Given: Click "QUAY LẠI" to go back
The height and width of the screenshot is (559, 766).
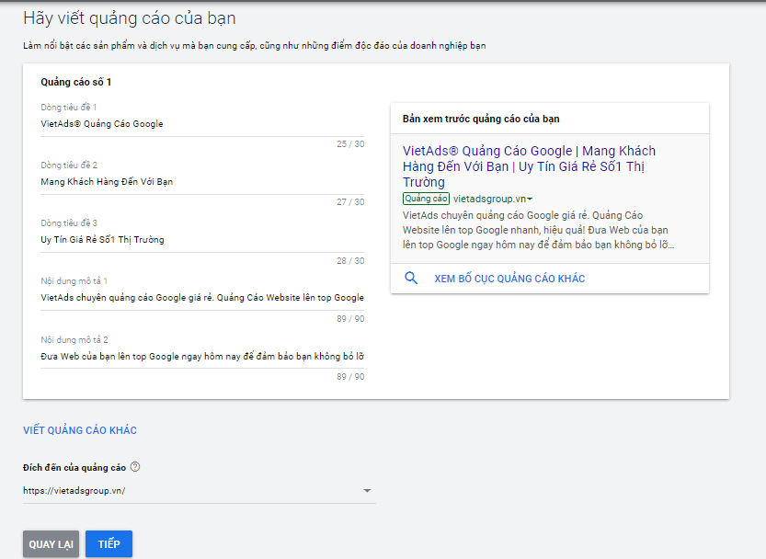Looking at the screenshot, I should pos(51,543).
